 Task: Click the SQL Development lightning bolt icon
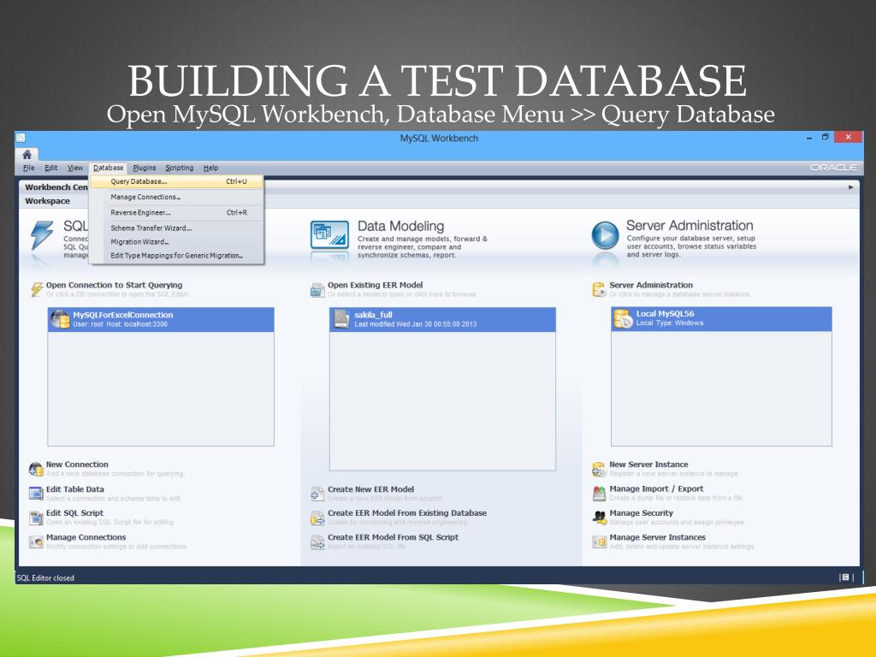click(x=42, y=235)
